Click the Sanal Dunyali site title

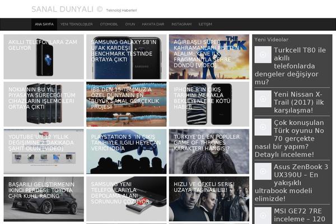(67, 9)
